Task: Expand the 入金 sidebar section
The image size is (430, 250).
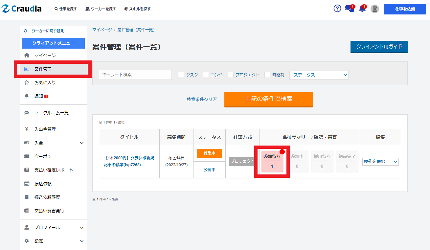Action: pyautogui.click(x=82, y=143)
